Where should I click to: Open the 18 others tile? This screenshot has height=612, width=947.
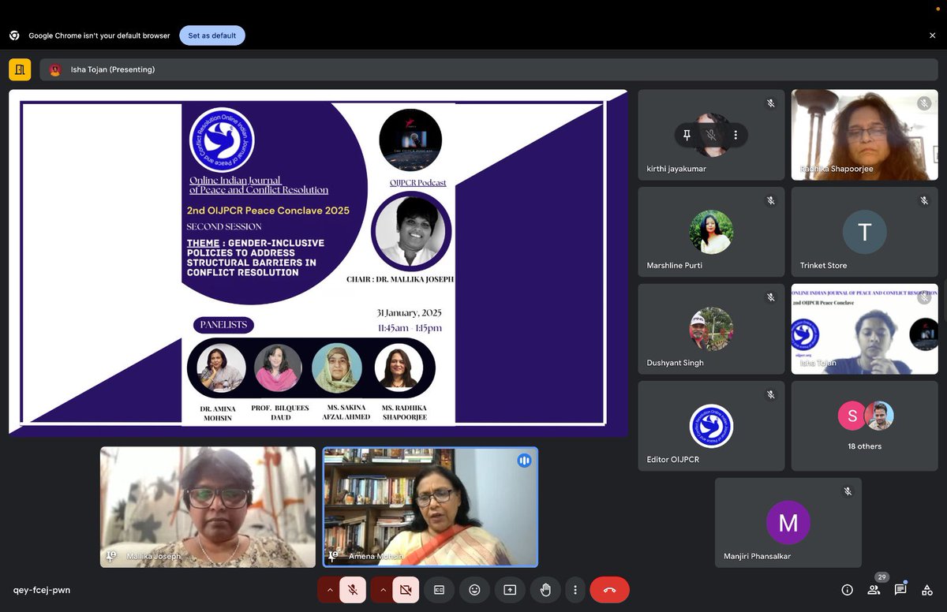coord(865,426)
